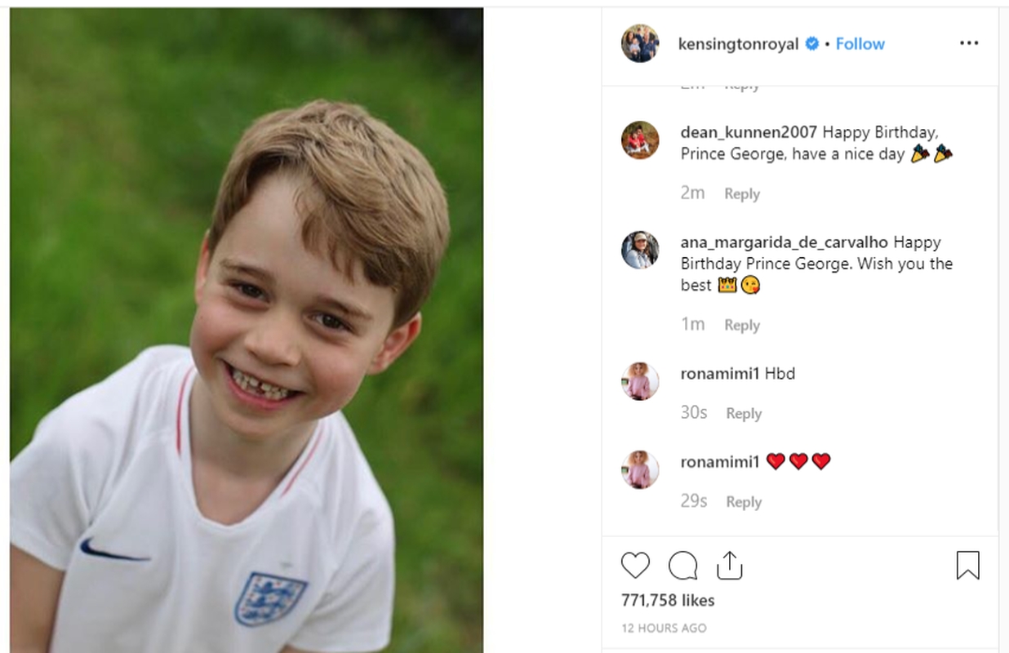Open ronamimi1's avatar on hearts comment
Image resolution: width=1009 pixels, height=653 pixels.
(640, 469)
